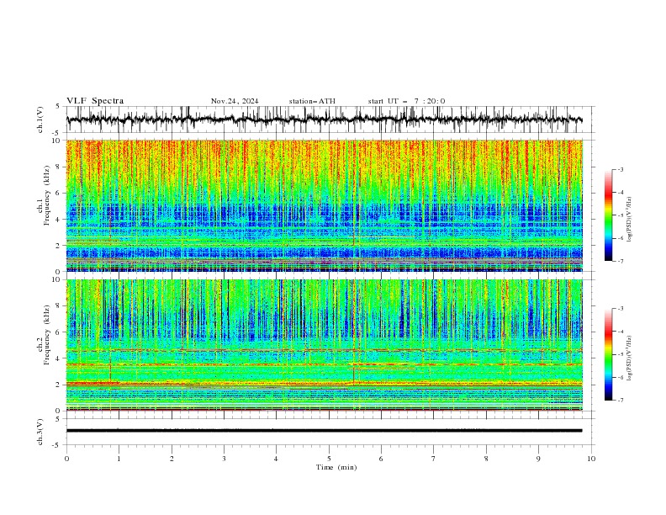This screenshot has width=666, height=515.
Task: Click the ch.2 'Frequency (kHz)' axis label
Action: click(x=46, y=335)
